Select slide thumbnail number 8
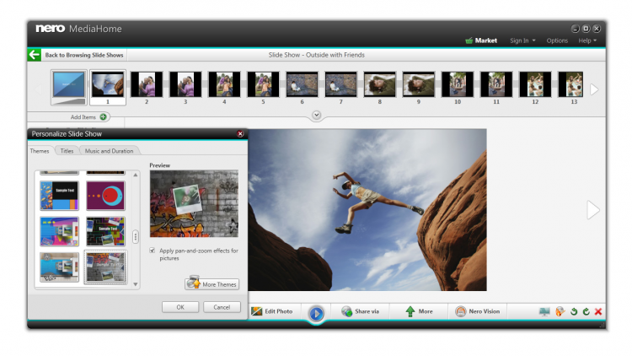The width and height of the screenshot is (632, 356). coord(380,84)
